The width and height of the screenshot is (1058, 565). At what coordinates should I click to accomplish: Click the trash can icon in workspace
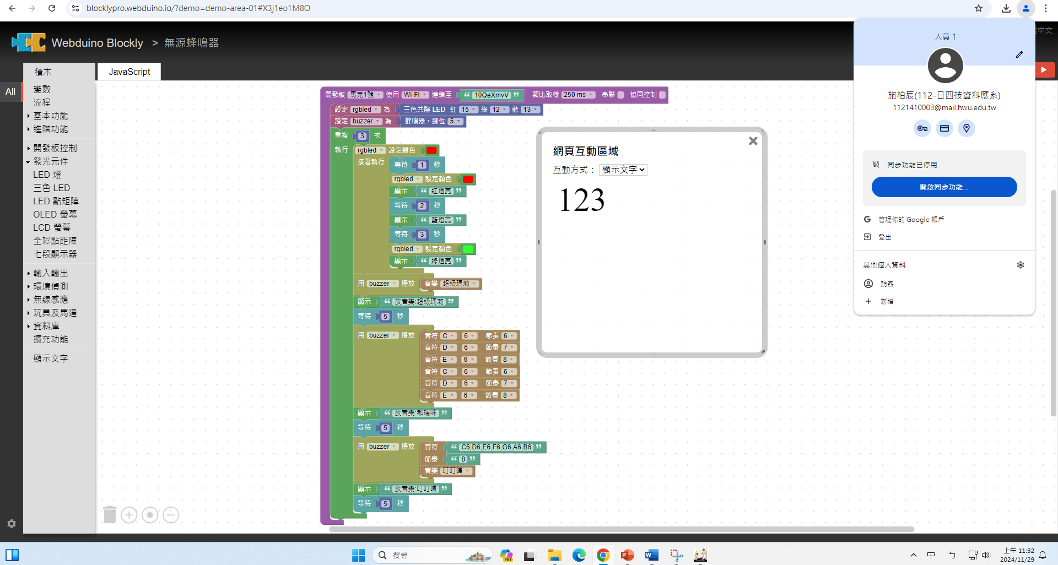coord(110,515)
